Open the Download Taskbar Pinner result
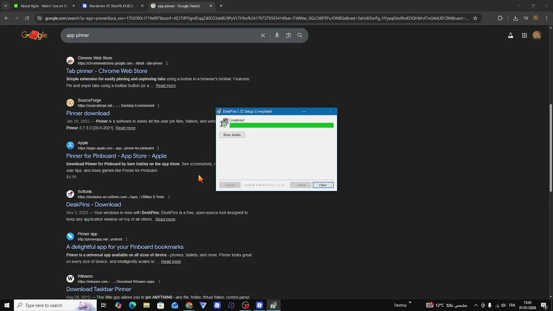The width and height of the screenshot is (553, 311). tap(99, 289)
